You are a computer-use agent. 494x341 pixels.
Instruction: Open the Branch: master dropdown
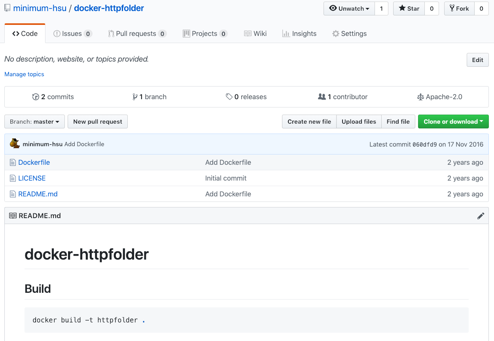pyautogui.click(x=34, y=122)
